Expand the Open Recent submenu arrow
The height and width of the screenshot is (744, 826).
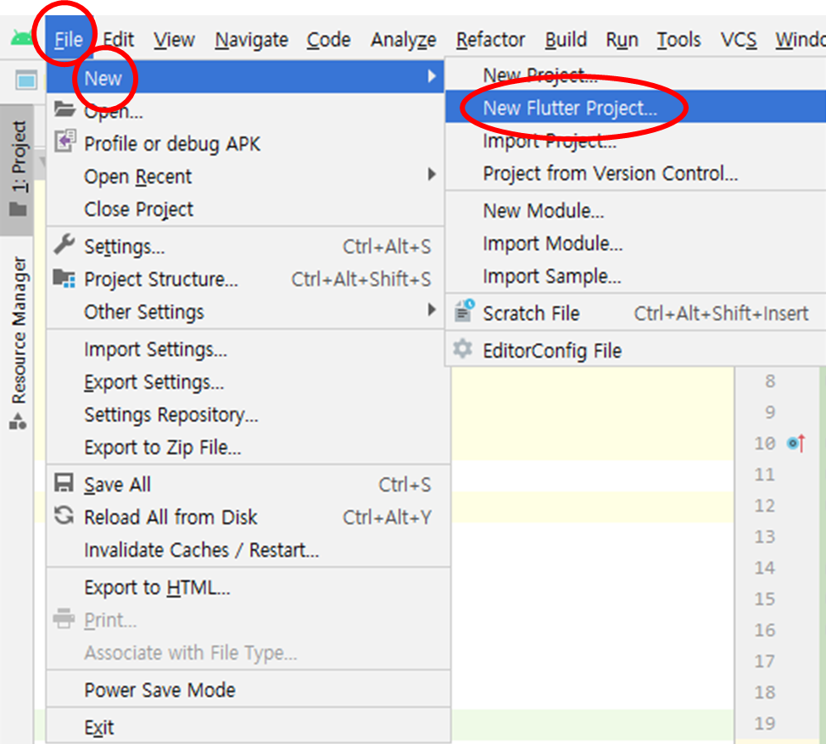tap(432, 175)
